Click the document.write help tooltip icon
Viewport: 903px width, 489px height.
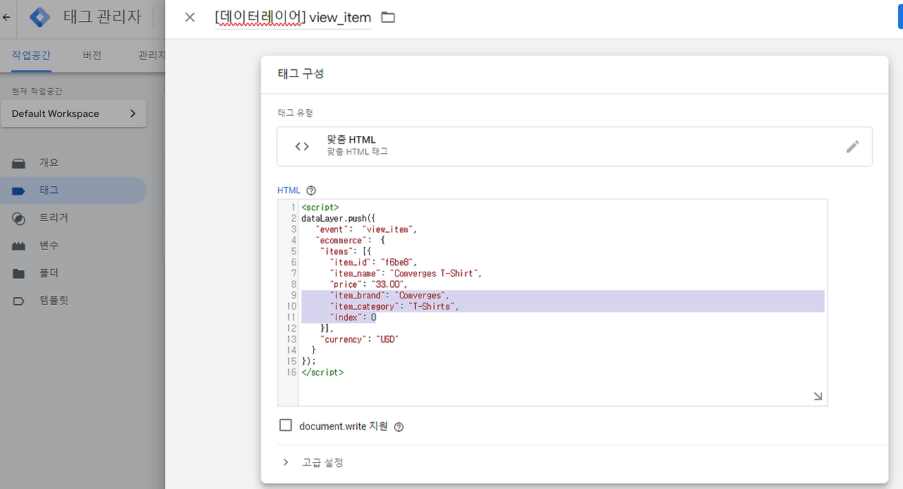(399, 425)
